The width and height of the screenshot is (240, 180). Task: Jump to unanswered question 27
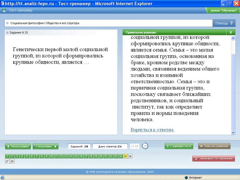tap(7, 161)
